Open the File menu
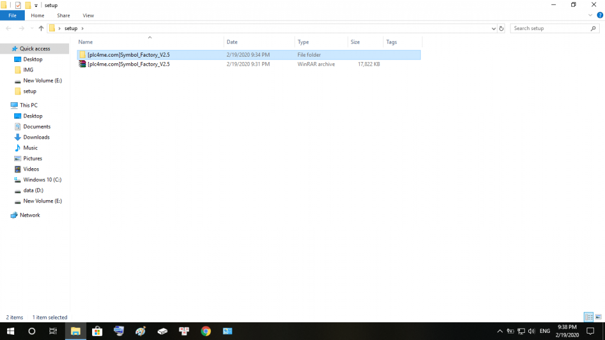This screenshot has width=605, height=340. [x=12, y=15]
